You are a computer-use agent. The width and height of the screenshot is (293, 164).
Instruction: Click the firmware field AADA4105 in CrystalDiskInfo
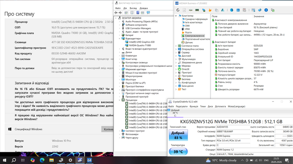pos(233,127)
